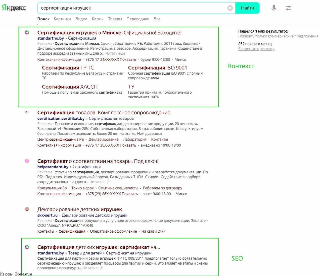Click Сертификация breadcrumb under helpstandard.by

[x=86, y=167]
